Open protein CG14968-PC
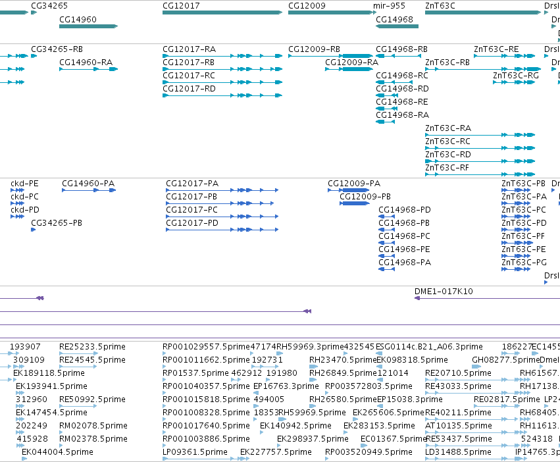 point(404,236)
